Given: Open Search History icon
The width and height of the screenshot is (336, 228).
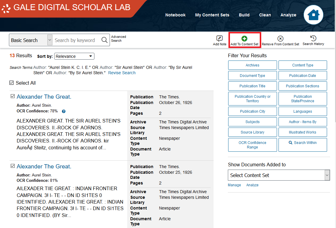Looking at the screenshot, I should (313, 38).
